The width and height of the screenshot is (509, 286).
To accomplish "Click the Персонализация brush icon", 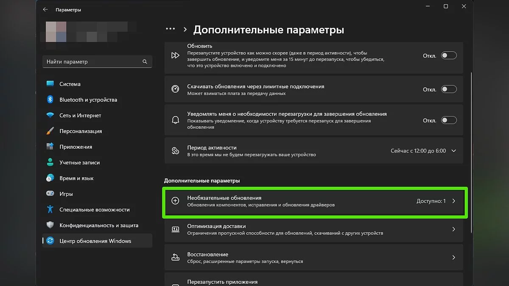I will tap(50, 131).
